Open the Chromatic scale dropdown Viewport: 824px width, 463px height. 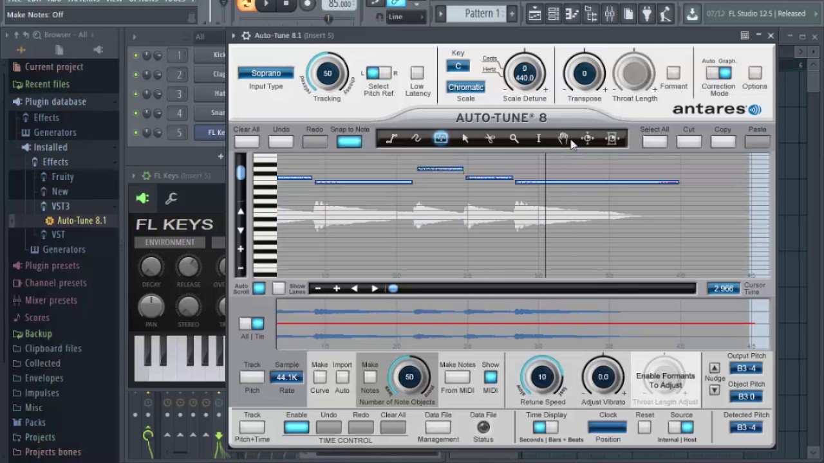click(465, 87)
